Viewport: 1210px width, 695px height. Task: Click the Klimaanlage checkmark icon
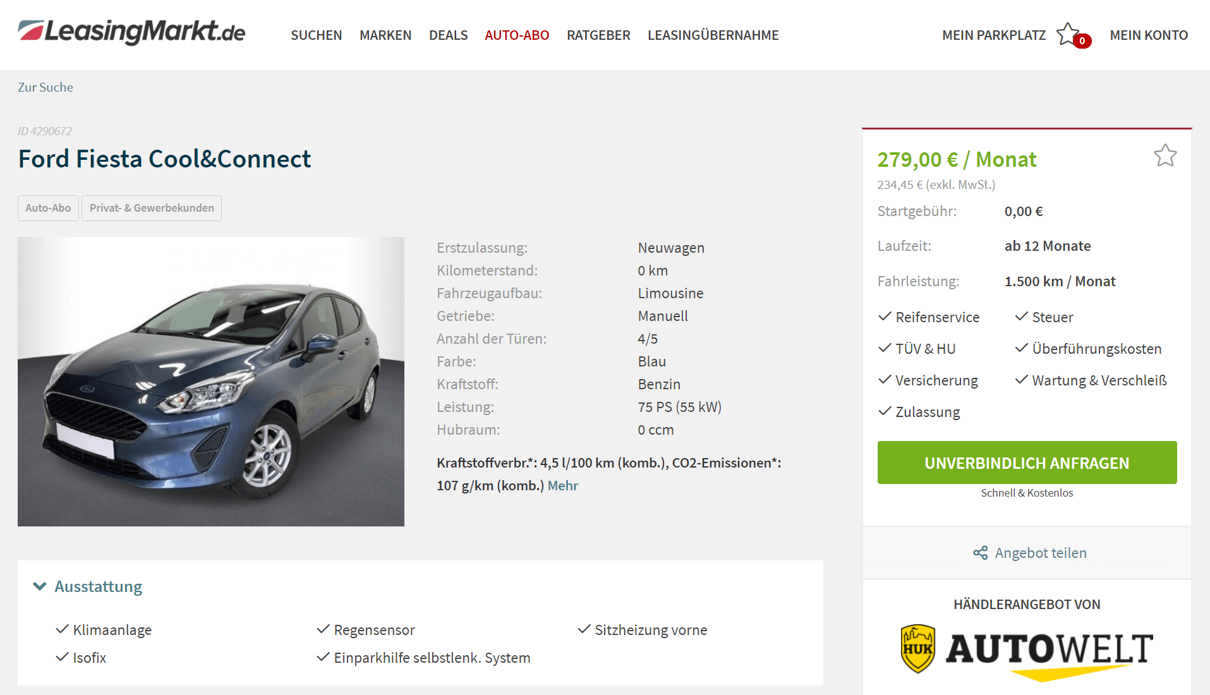(x=62, y=629)
